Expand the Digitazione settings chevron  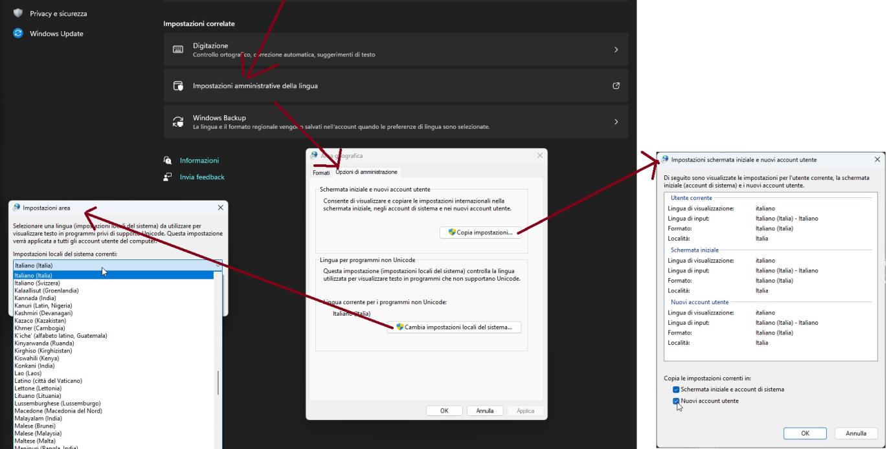point(616,49)
